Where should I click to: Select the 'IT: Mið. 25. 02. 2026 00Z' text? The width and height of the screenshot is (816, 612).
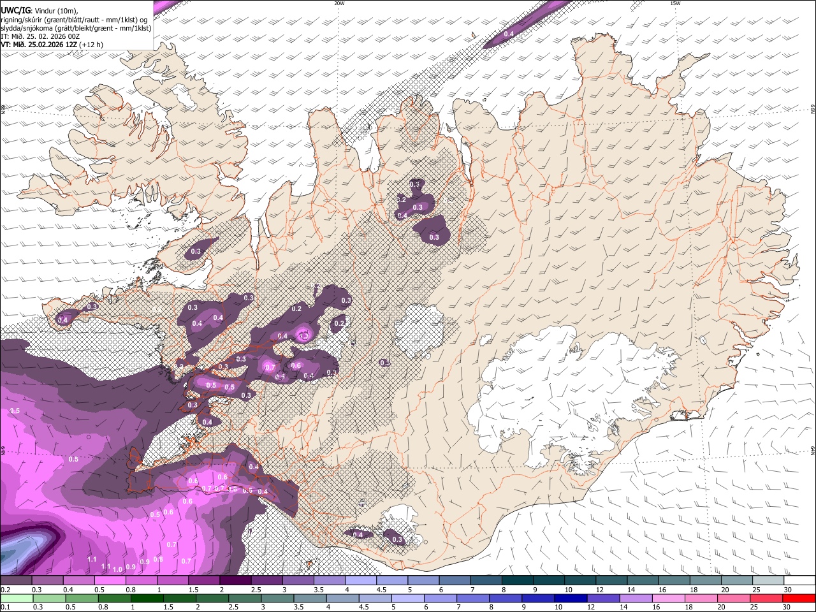pyautogui.click(x=40, y=36)
